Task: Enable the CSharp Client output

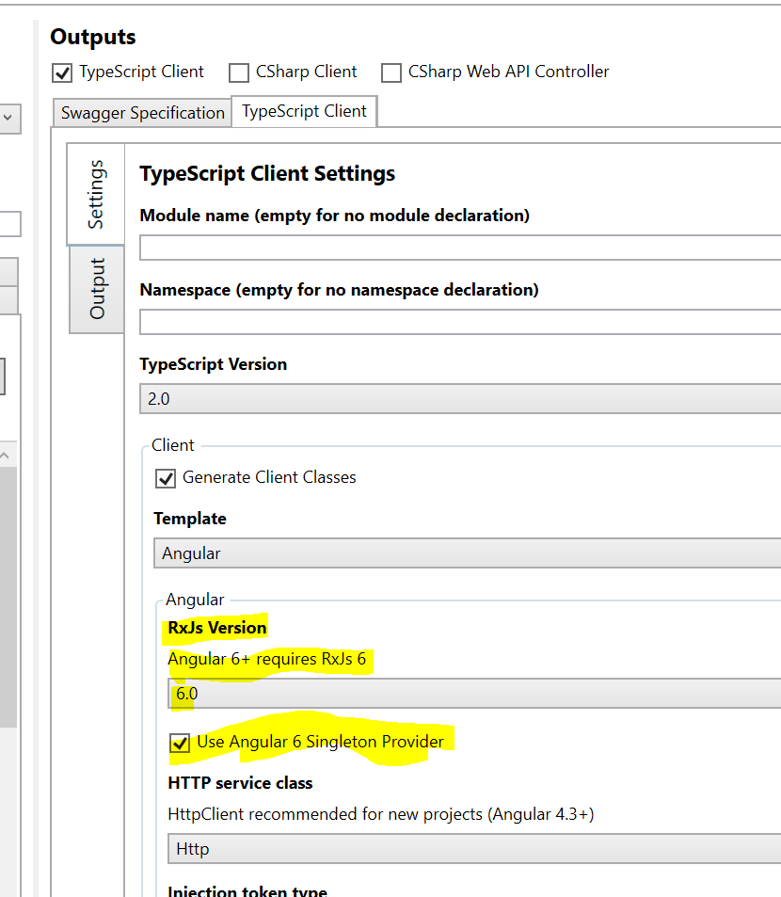Action: click(x=239, y=72)
